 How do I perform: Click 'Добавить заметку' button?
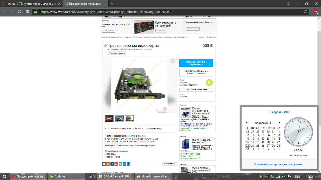tap(117, 53)
